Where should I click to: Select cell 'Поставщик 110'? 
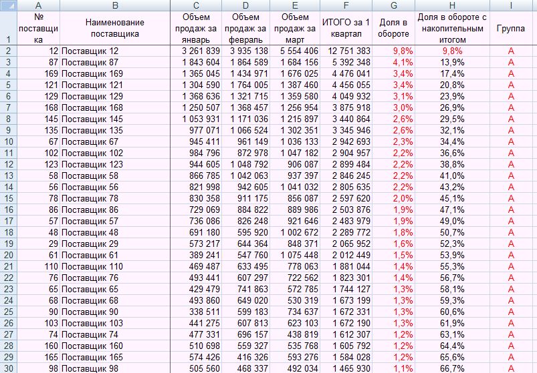115,266
